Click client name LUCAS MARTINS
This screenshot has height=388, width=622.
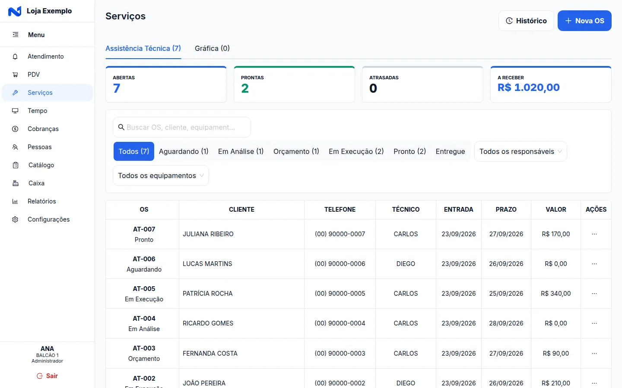click(x=207, y=264)
